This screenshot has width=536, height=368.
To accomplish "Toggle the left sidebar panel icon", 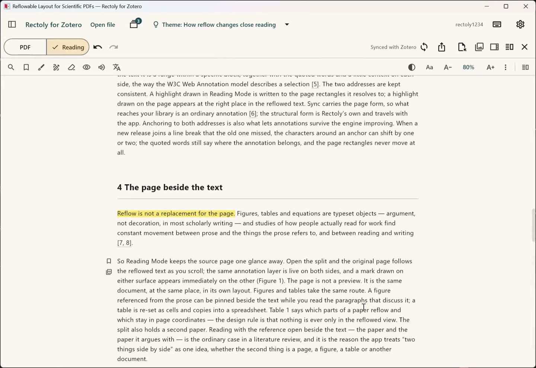I will pos(12,25).
